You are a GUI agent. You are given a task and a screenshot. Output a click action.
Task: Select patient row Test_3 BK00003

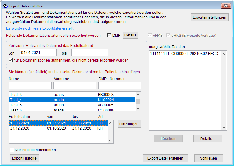pyautogui.click(x=72, y=95)
